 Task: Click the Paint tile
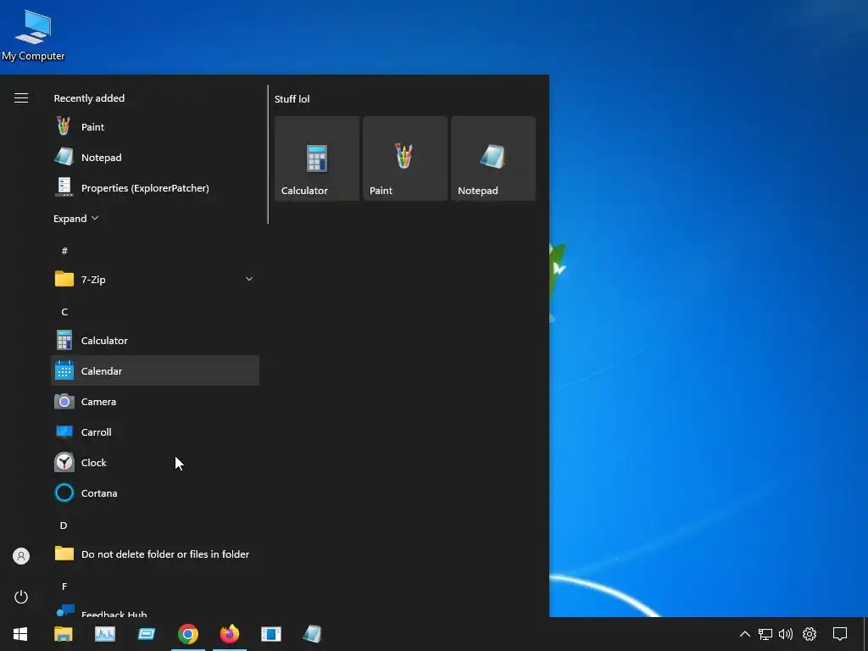[405, 159]
